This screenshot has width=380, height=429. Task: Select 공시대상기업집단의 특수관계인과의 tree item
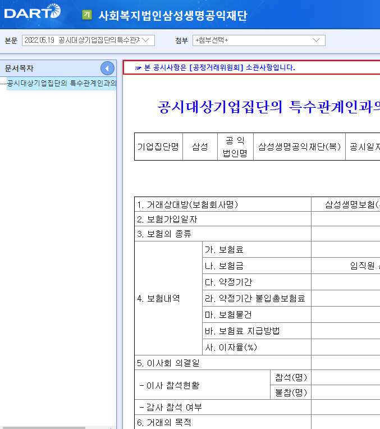click(62, 83)
